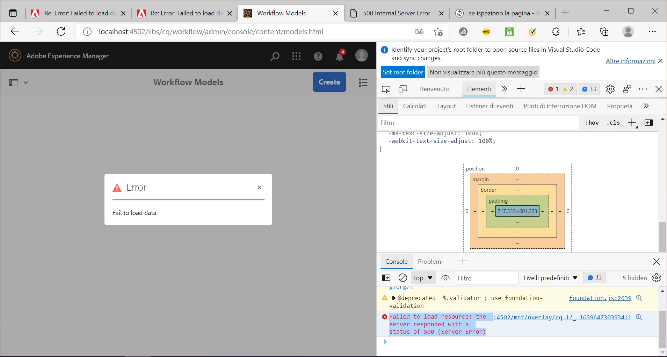This screenshot has width=667, height=357.
Task: Open browser settings and more menu
Action: [652, 32]
